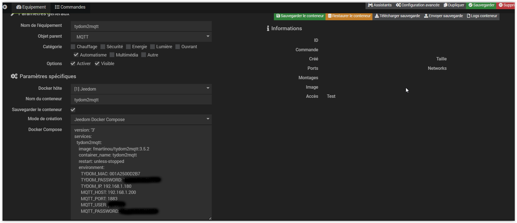The height and width of the screenshot is (223, 517).
Task: Click Restaurer le conteneur button
Action: coord(349,16)
